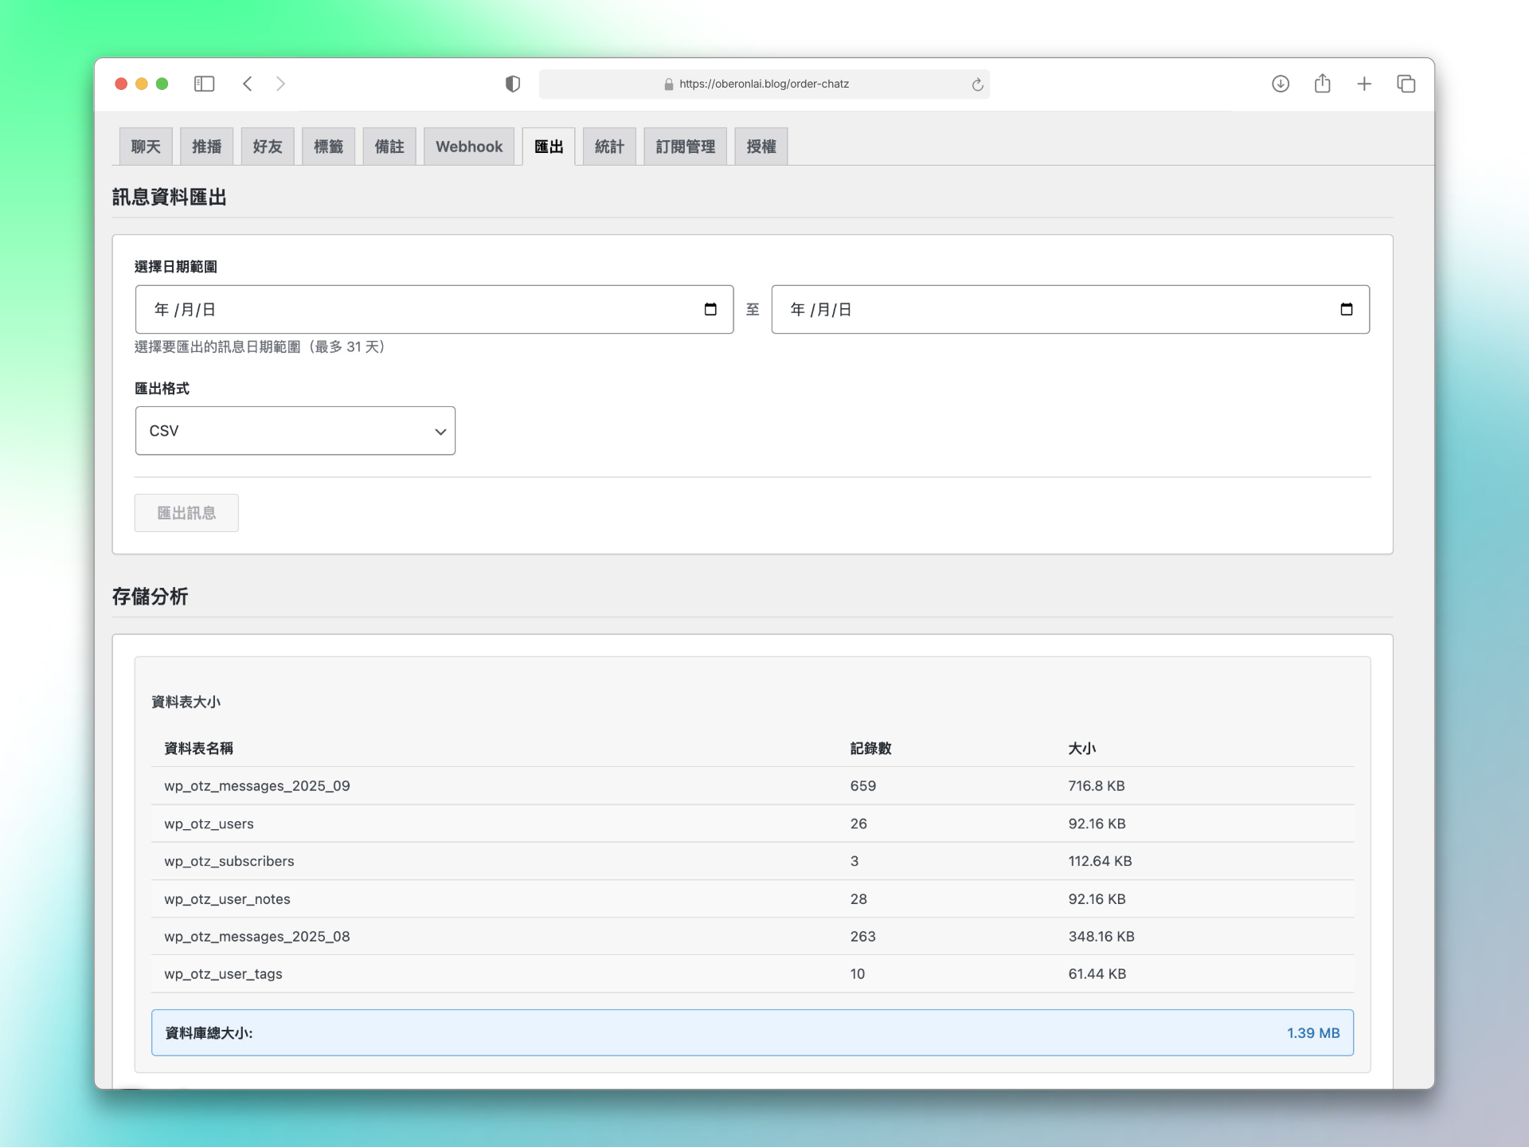Switch to the 聊天 tab
The width and height of the screenshot is (1529, 1147).
146,147
